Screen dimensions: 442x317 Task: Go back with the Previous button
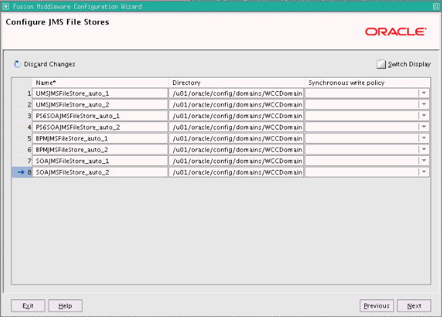376,306
